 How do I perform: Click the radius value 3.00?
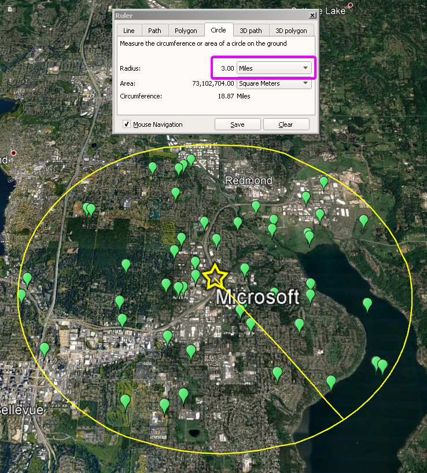pos(227,68)
